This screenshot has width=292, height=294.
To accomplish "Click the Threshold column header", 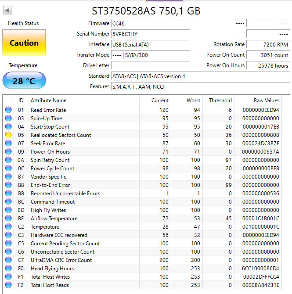I will [x=220, y=100].
